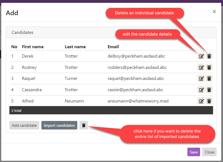Delete candidate Raquel Turner

click(x=209, y=79)
